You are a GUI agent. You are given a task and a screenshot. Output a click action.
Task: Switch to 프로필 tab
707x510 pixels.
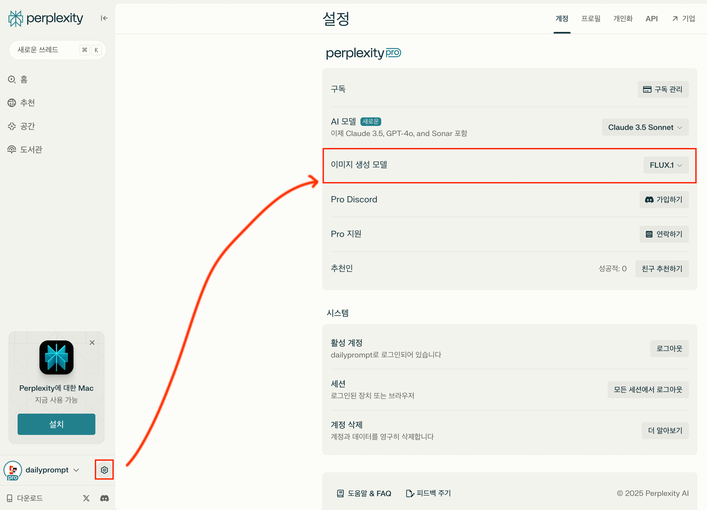point(591,19)
